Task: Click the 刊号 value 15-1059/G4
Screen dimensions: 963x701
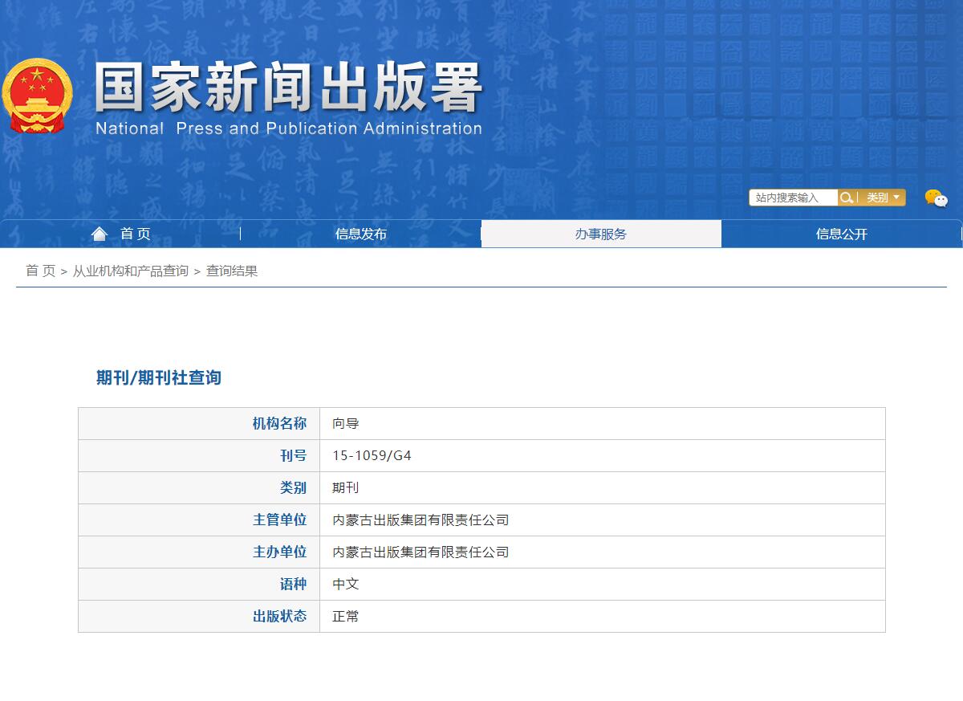Action: tap(372, 456)
